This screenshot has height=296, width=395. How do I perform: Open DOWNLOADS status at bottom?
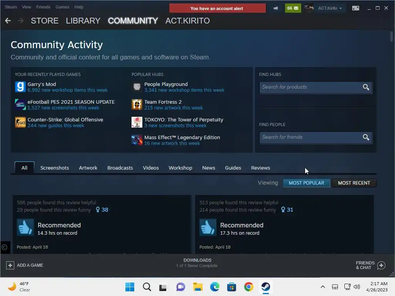(x=197, y=263)
